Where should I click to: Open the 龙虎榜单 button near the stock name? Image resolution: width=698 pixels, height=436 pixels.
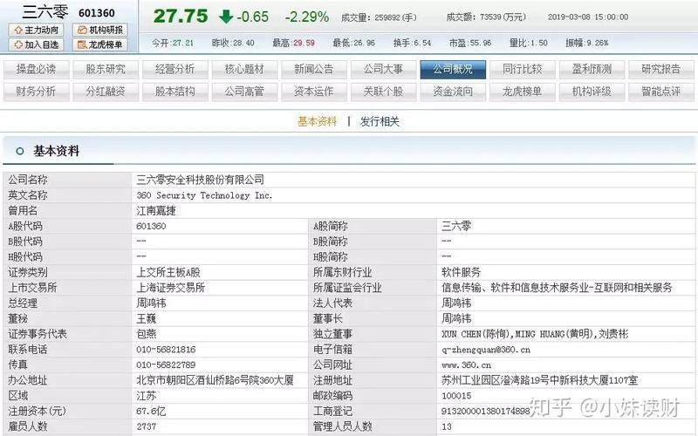pyautogui.click(x=100, y=44)
